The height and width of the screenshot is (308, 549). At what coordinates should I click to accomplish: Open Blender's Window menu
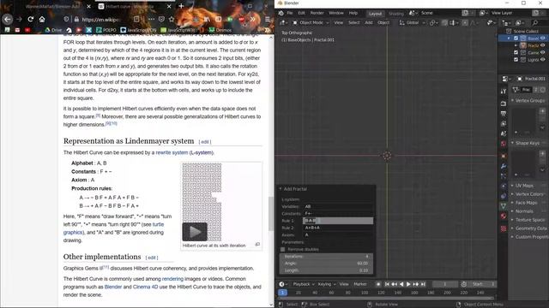336,14
